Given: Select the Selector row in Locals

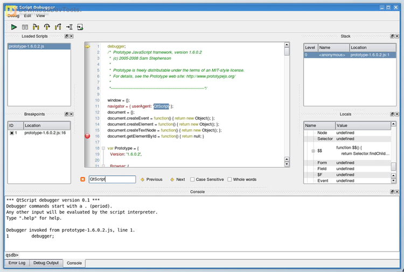Looking at the screenshot, I should (x=347, y=139).
